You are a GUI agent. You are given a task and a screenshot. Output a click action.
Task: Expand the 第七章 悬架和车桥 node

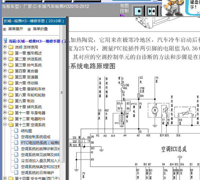(5, 89)
